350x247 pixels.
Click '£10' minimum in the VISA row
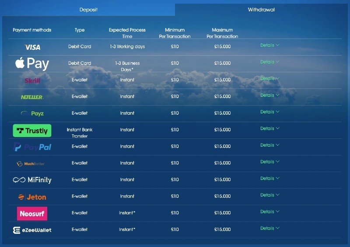tap(175, 46)
